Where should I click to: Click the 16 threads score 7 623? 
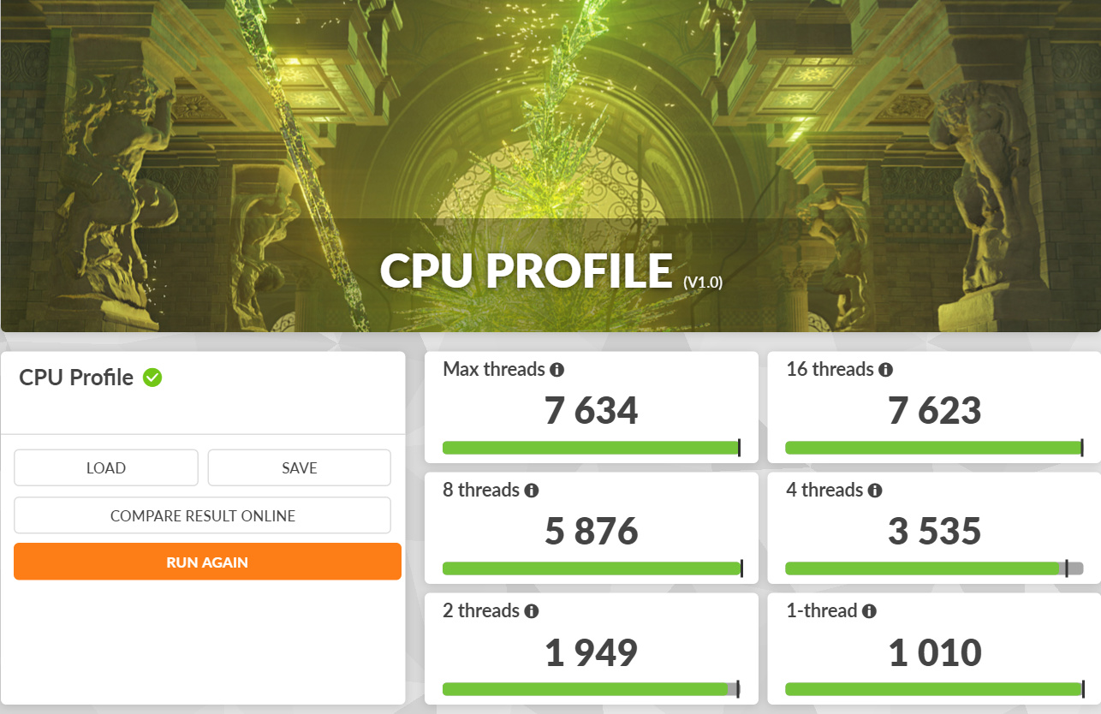(935, 411)
